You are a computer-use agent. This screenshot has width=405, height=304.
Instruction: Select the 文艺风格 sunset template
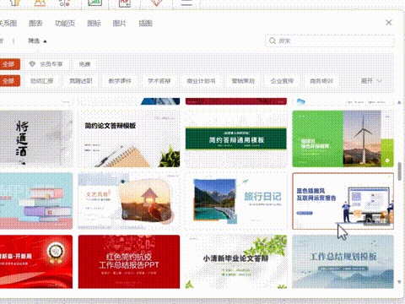point(129,201)
